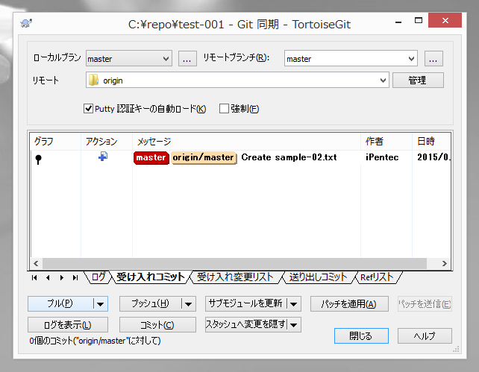Expand the サブモジュールを更新 options arrow
The image size is (479, 372).
point(293,304)
